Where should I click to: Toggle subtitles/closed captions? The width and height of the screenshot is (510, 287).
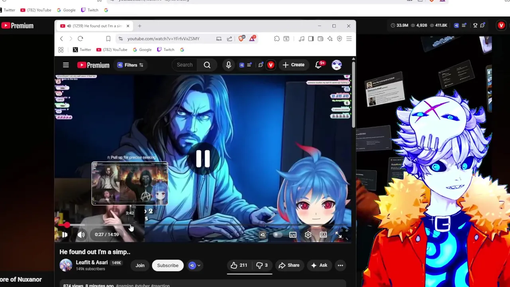pyautogui.click(x=293, y=235)
